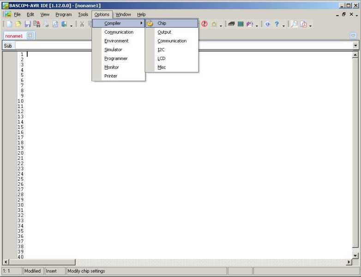Click the yellow folder icon next to red circle
The height and width of the screenshot is (277, 361).
(214, 24)
